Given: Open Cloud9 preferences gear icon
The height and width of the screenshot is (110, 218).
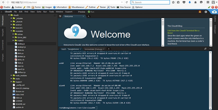Looking at the screenshot, I should click(x=206, y=12).
